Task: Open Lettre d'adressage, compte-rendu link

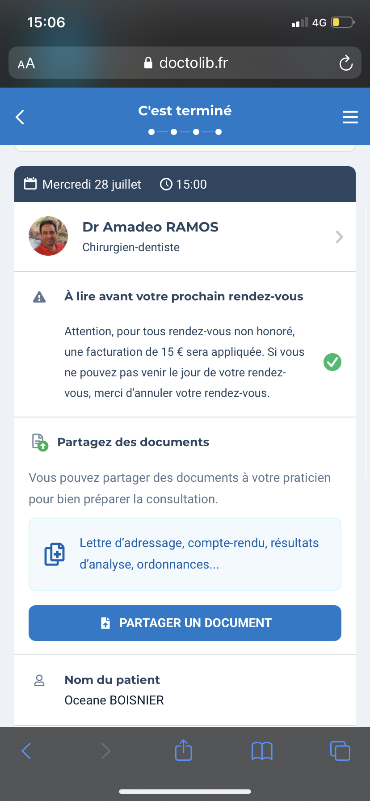Action: pyautogui.click(x=199, y=554)
